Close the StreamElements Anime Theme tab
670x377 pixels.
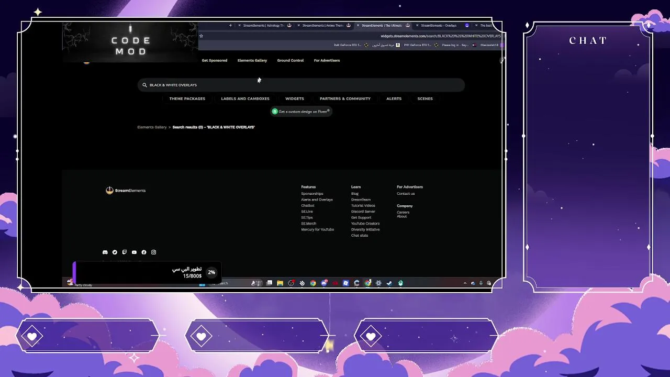[298, 25]
